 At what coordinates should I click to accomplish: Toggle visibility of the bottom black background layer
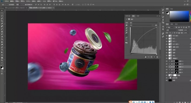click(x=167, y=80)
